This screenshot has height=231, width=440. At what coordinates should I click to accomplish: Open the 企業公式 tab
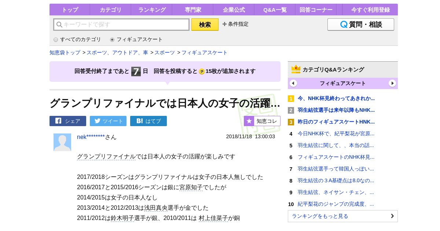(x=234, y=10)
